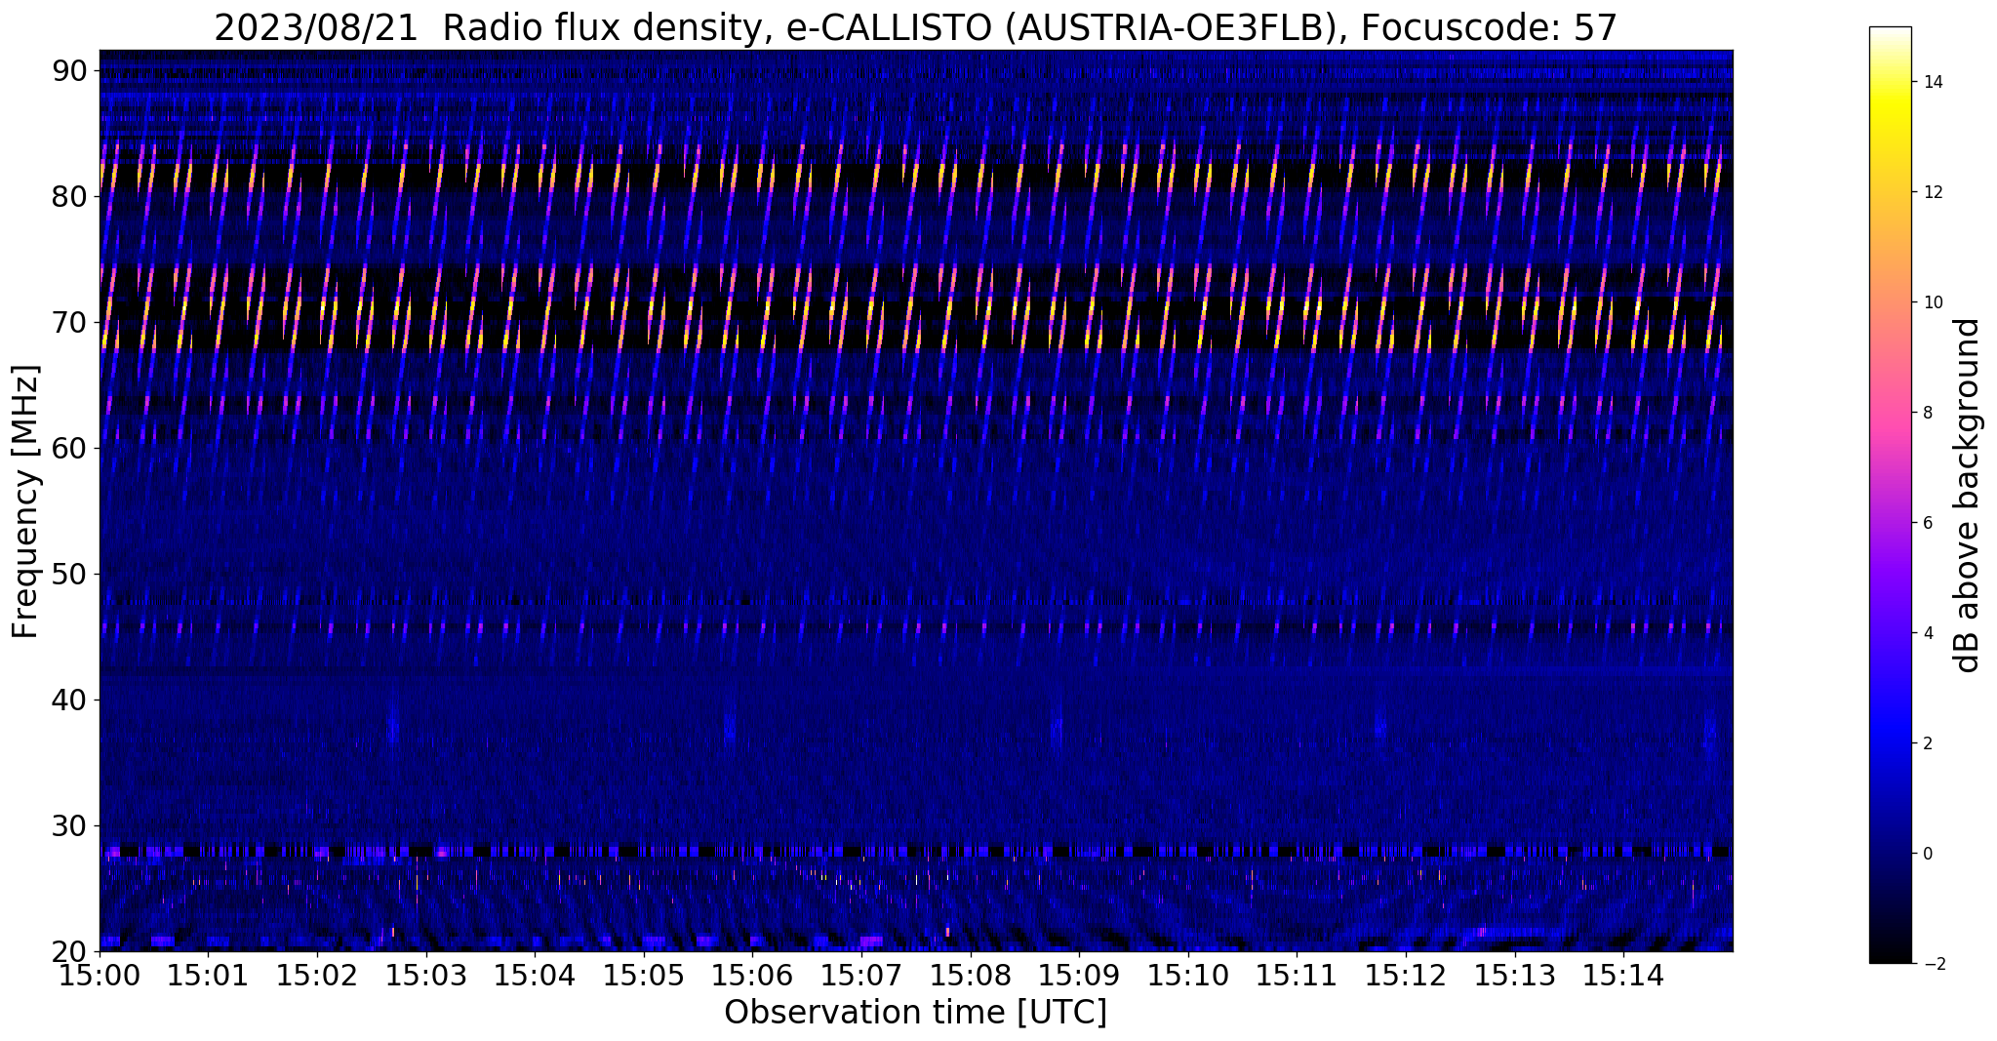
Task: Click the 50 MHz frequency tick label
Action: click(71, 574)
